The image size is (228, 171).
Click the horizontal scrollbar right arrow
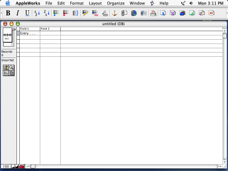coord(220,166)
